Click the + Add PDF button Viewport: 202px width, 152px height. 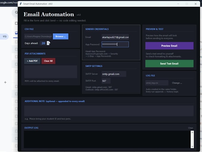[32, 61]
